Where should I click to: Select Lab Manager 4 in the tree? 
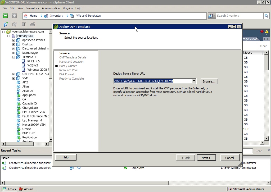(32, 121)
